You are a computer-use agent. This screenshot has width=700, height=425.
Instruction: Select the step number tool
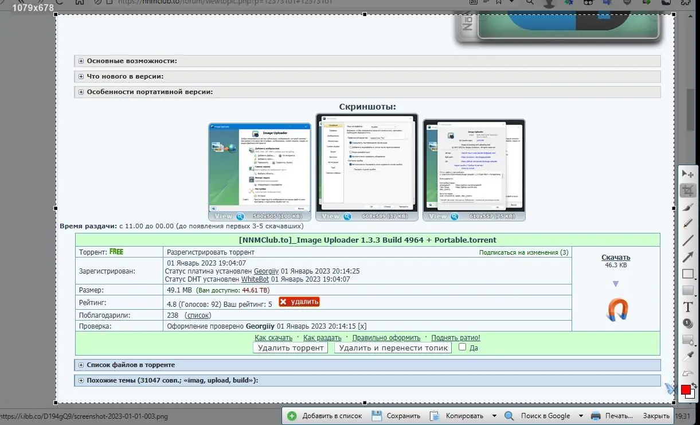688,323
